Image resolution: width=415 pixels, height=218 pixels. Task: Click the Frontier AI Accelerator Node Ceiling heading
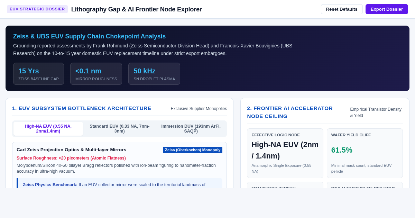290,112
